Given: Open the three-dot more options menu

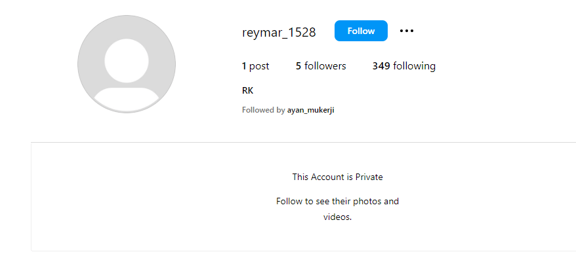Looking at the screenshot, I should (407, 31).
